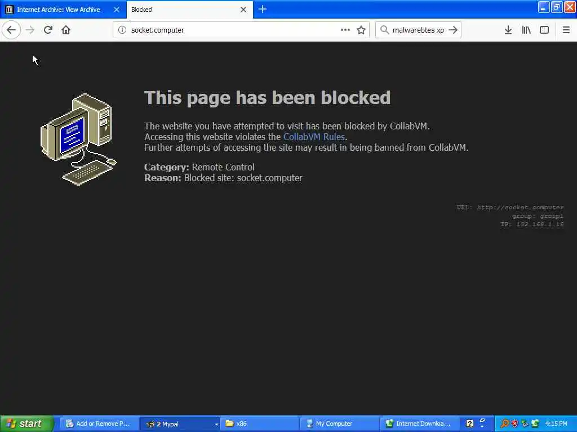The width and height of the screenshot is (577, 432).
Task: Click the search box with malwarebtes xp
Action: (x=418, y=30)
